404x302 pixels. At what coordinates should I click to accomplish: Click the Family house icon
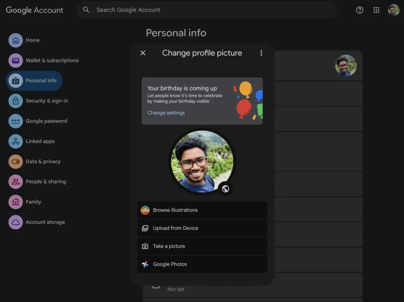tap(15, 202)
